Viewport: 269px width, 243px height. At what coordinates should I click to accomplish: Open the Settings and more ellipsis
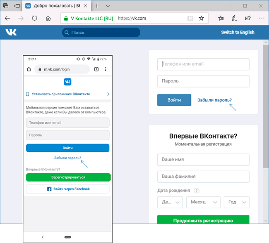(262, 18)
